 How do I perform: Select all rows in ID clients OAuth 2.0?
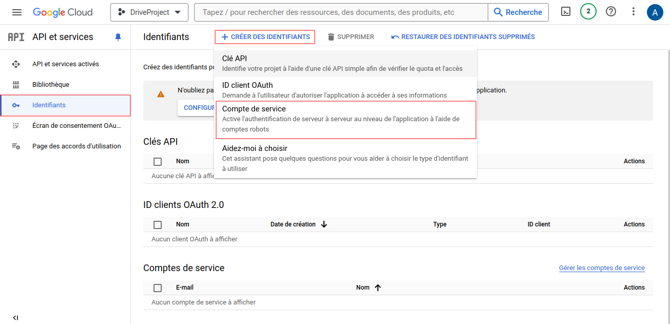[158, 224]
